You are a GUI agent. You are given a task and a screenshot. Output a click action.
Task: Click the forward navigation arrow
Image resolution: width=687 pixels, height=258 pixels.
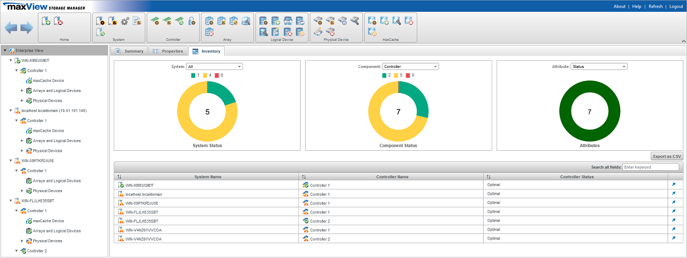[27, 28]
